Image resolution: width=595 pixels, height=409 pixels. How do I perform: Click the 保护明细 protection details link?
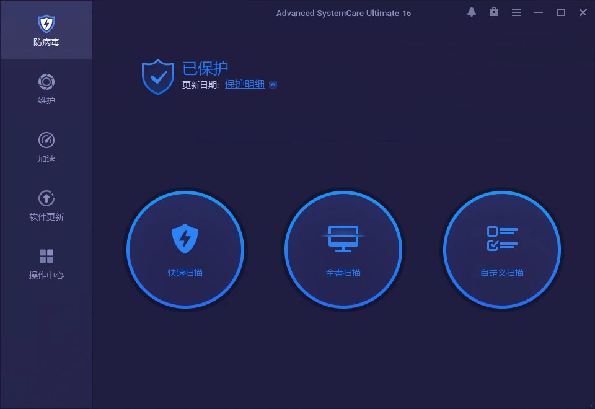244,84
